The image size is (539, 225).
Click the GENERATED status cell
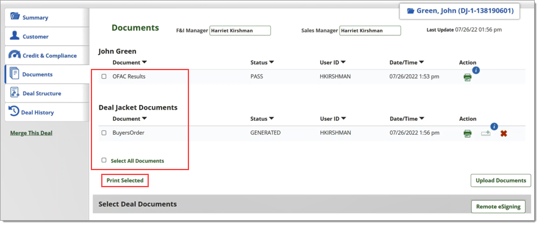coord(265,133)
